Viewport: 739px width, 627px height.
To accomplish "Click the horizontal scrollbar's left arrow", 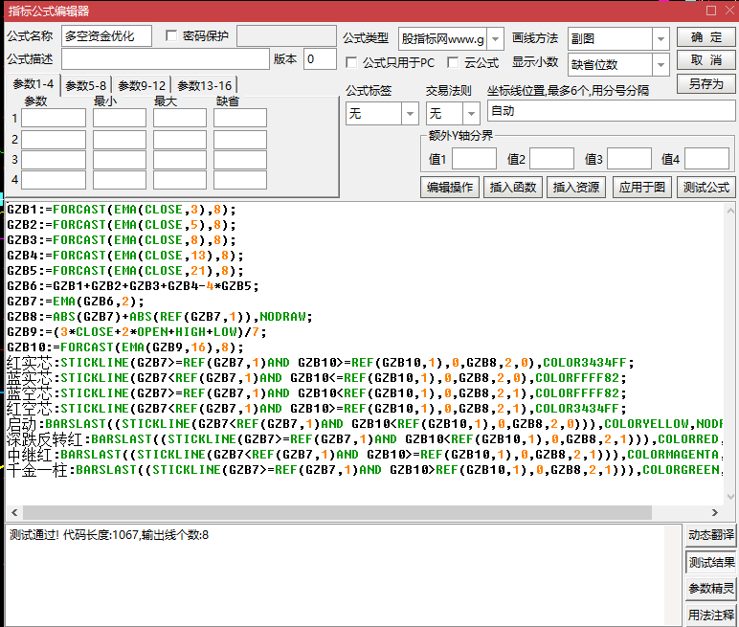I will [x=14, y=512].
